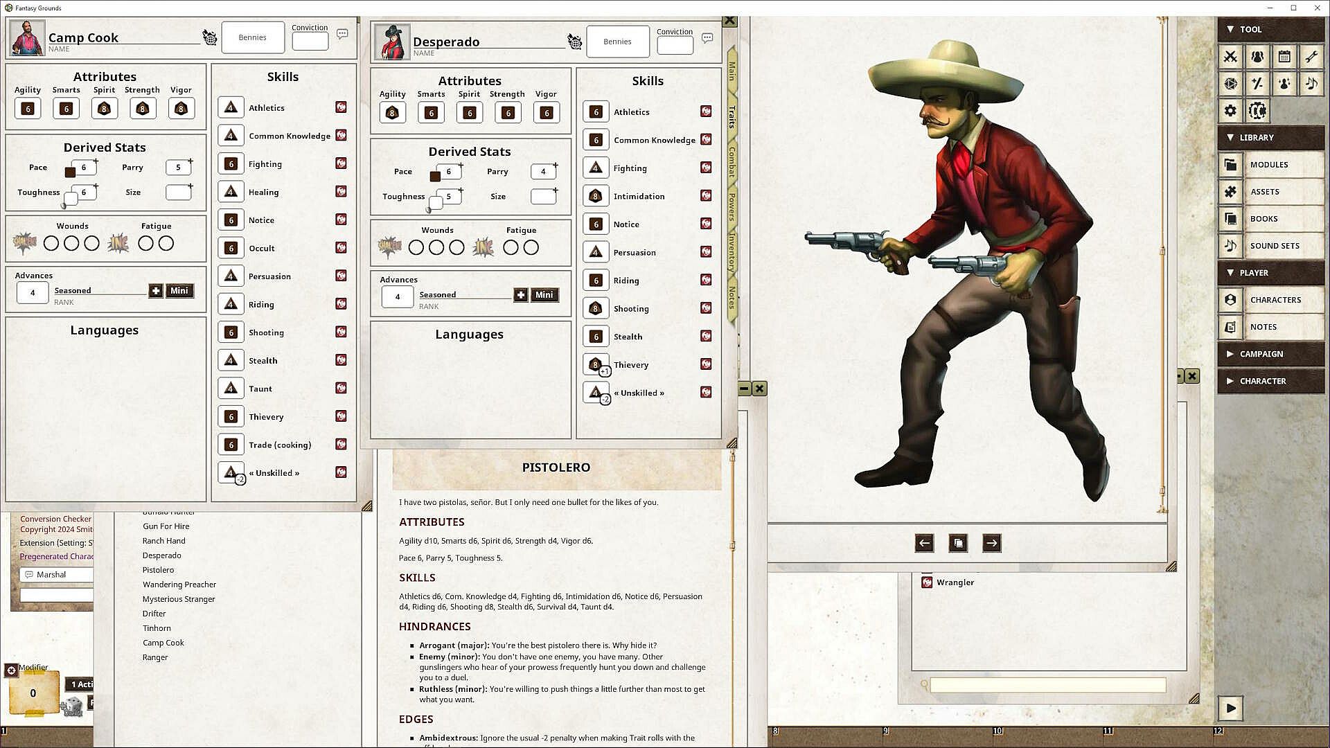The image size is (1330, 748).
Task: Switch to the Inventory sheet tab
Action: (731, 251)
